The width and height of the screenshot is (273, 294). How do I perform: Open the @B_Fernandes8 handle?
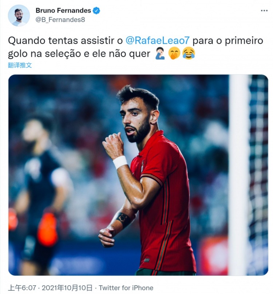60,20
